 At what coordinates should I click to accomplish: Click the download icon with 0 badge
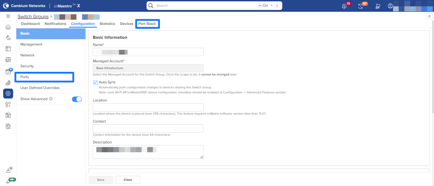8,170
